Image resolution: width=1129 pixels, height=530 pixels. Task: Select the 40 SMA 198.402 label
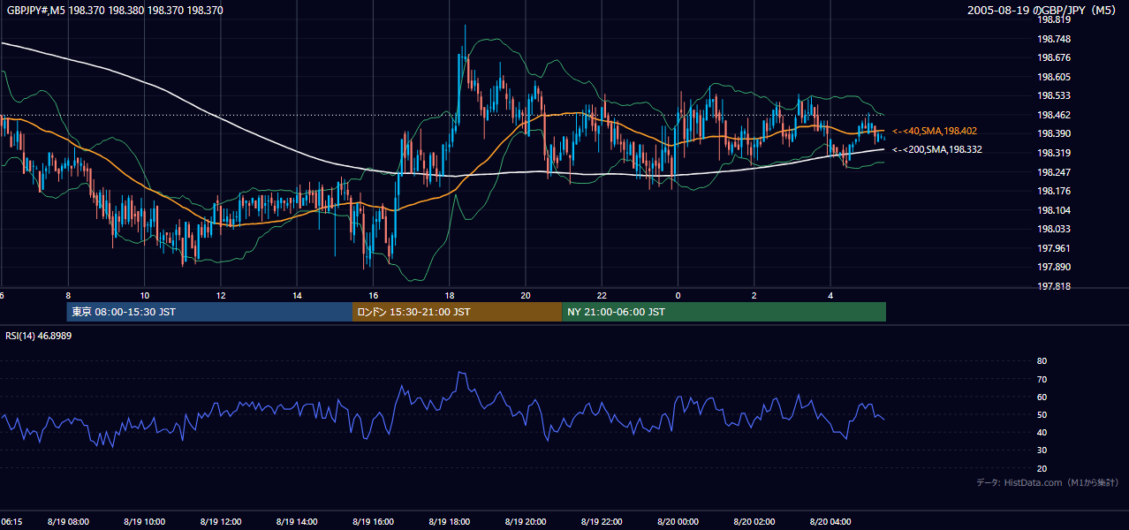coord(934,131)
